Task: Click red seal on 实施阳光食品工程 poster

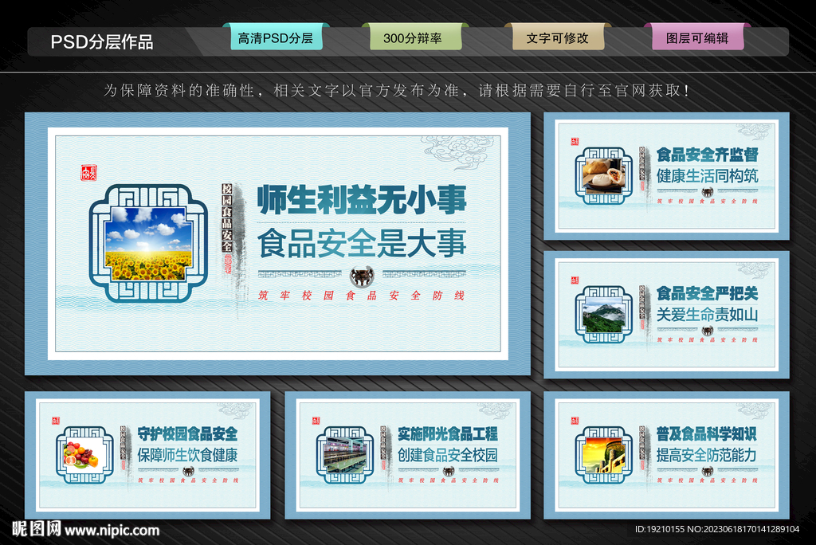Action: click(x=316, y=421)
